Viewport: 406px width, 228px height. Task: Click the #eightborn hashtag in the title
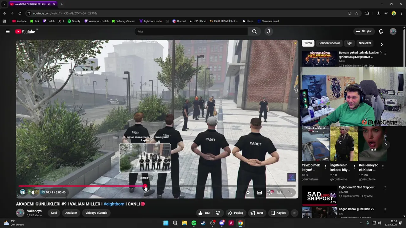(x=114, y=204)
